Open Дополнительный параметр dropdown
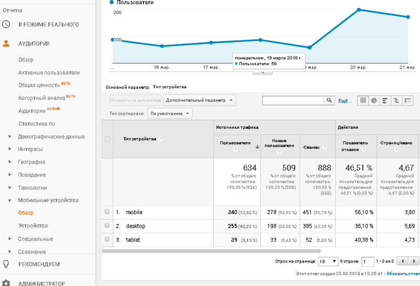Screen dimensions: 420x286 pyautogui.click(x=199, y=100)
